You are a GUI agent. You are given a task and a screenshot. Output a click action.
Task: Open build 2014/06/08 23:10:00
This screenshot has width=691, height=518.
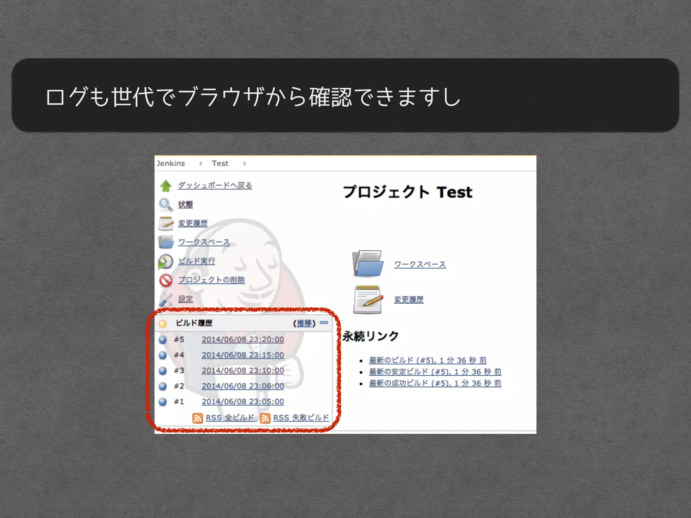[243, 371]
